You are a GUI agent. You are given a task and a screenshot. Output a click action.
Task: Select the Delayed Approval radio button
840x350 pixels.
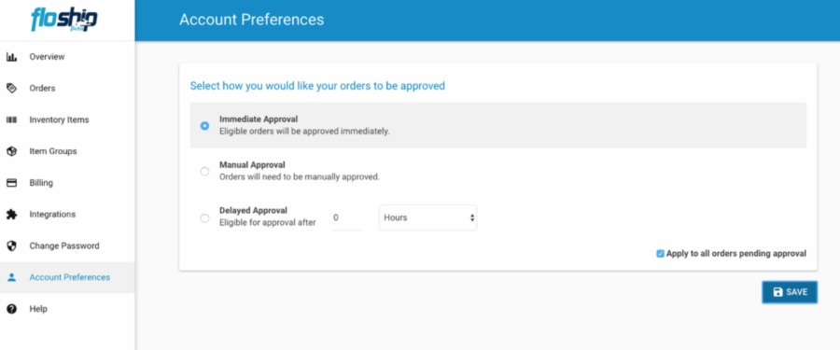tap(204, 218)
